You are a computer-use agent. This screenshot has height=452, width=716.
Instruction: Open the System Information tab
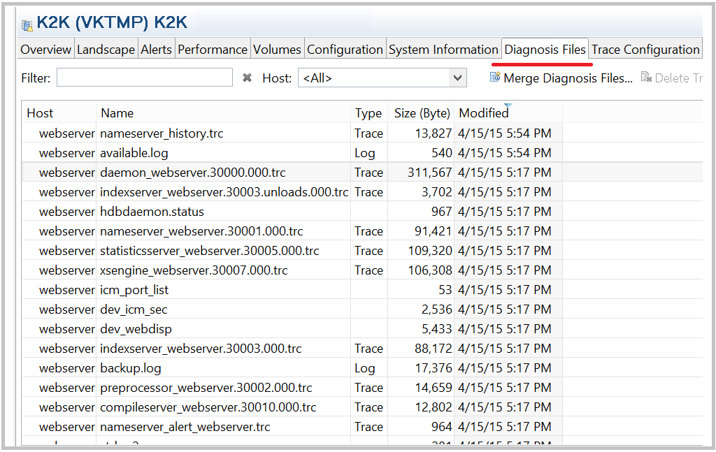point(443,49)
